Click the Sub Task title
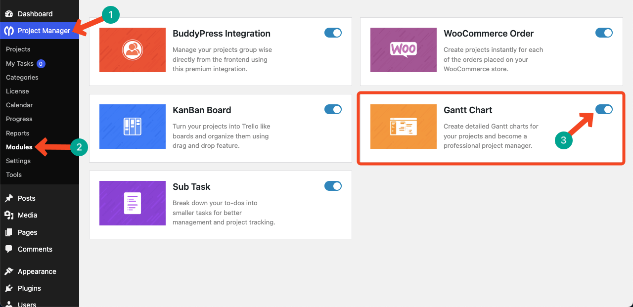The height and width of the screenshot is (307, 633). (191, 187)
